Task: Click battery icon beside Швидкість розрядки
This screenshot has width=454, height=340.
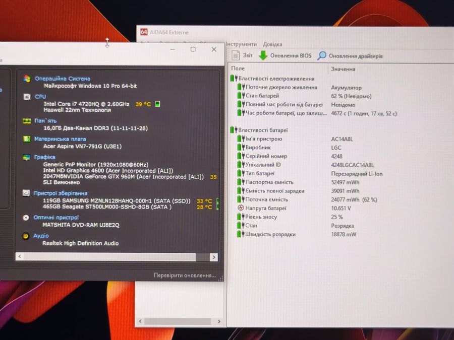Action: [241, 234]
